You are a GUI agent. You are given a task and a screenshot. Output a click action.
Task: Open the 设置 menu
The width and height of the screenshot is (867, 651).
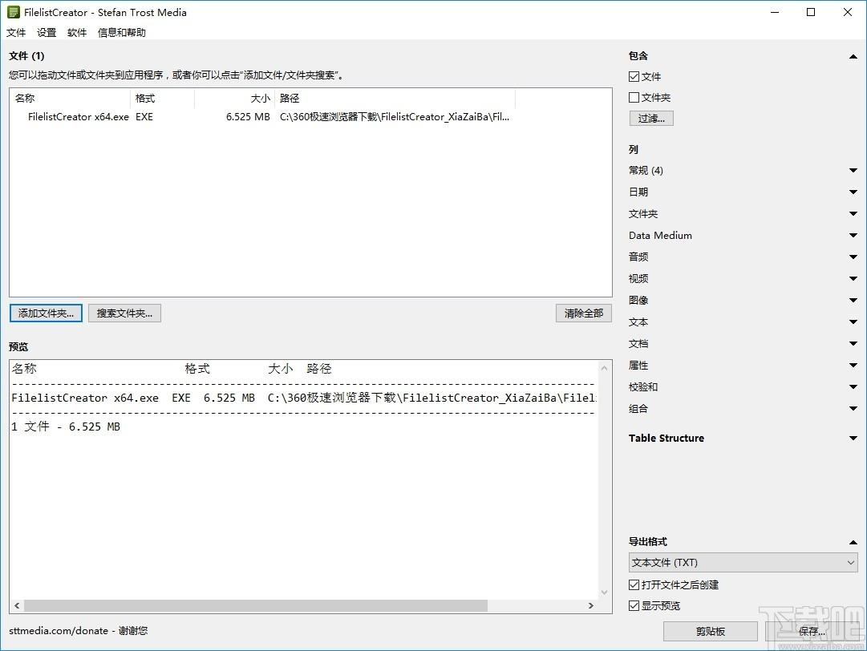(47, 33)
